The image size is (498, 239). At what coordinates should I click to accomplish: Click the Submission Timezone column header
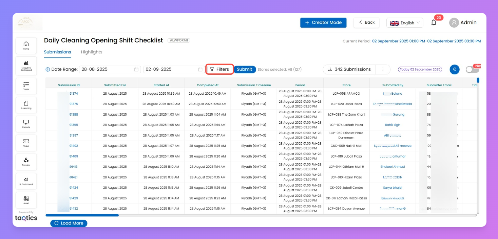pos(254,85)
